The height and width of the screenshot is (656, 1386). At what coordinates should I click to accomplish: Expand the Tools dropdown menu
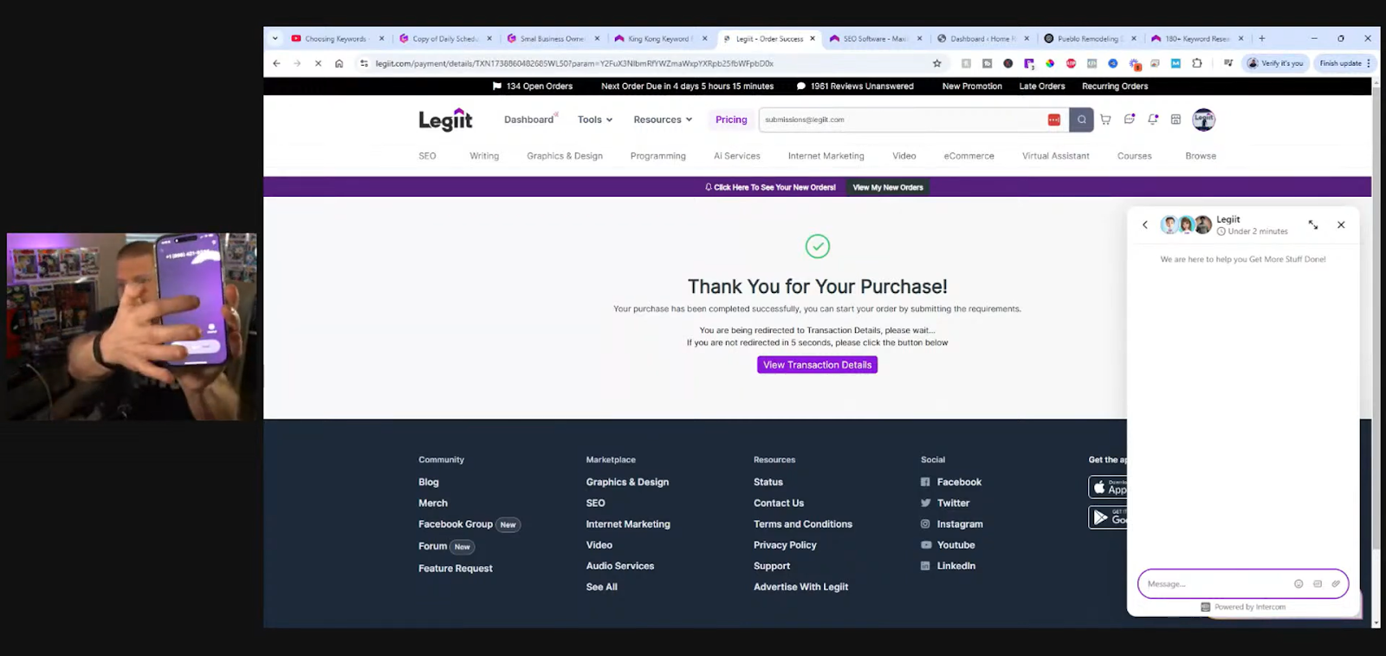pos(595,120)
